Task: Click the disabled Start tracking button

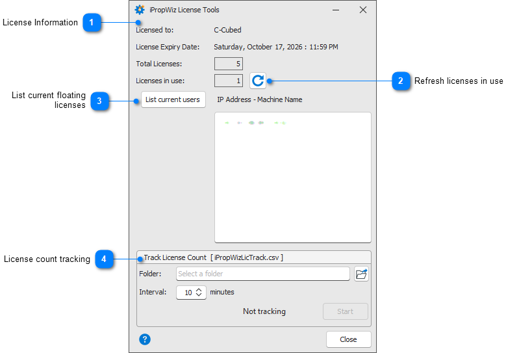Action: point(346,311)
